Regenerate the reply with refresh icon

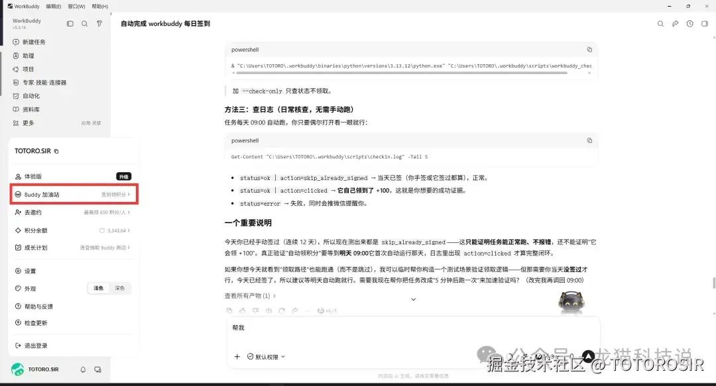tap(282, 311)
